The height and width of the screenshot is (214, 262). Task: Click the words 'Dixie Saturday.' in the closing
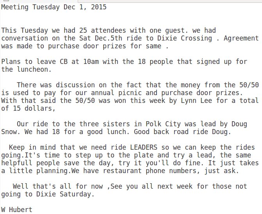click(x=65, y=194)
